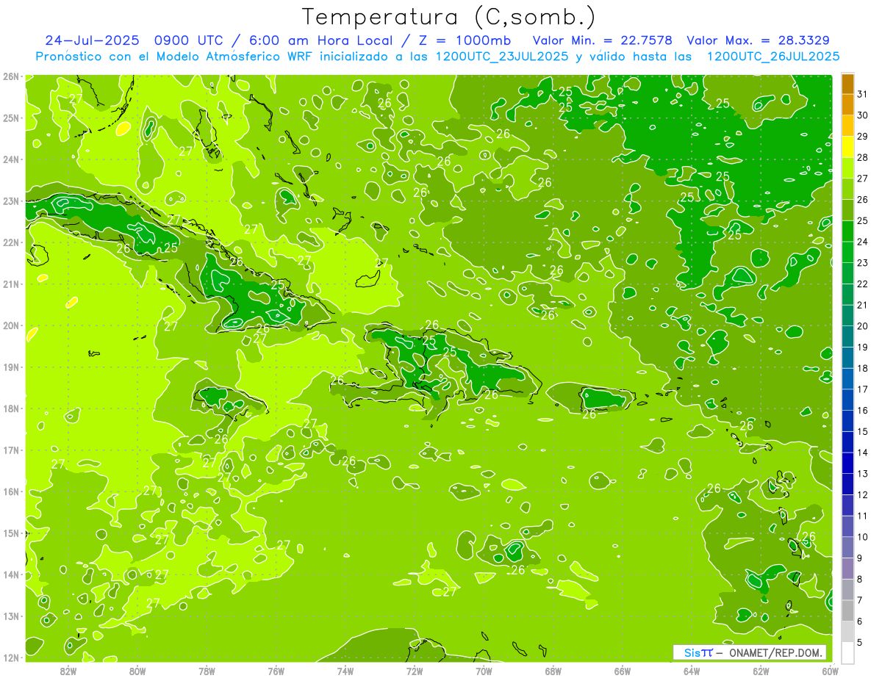Click the '80W' longitude axis label

click(137, 671)
